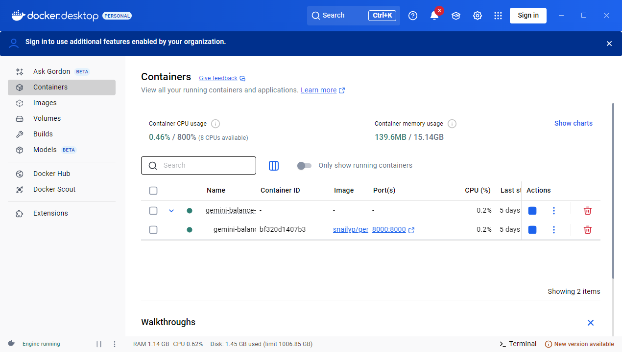Check the bf320d1407b3 container row checkbox
The width and height of the screenshot is (622, 352).
(153, 230)
